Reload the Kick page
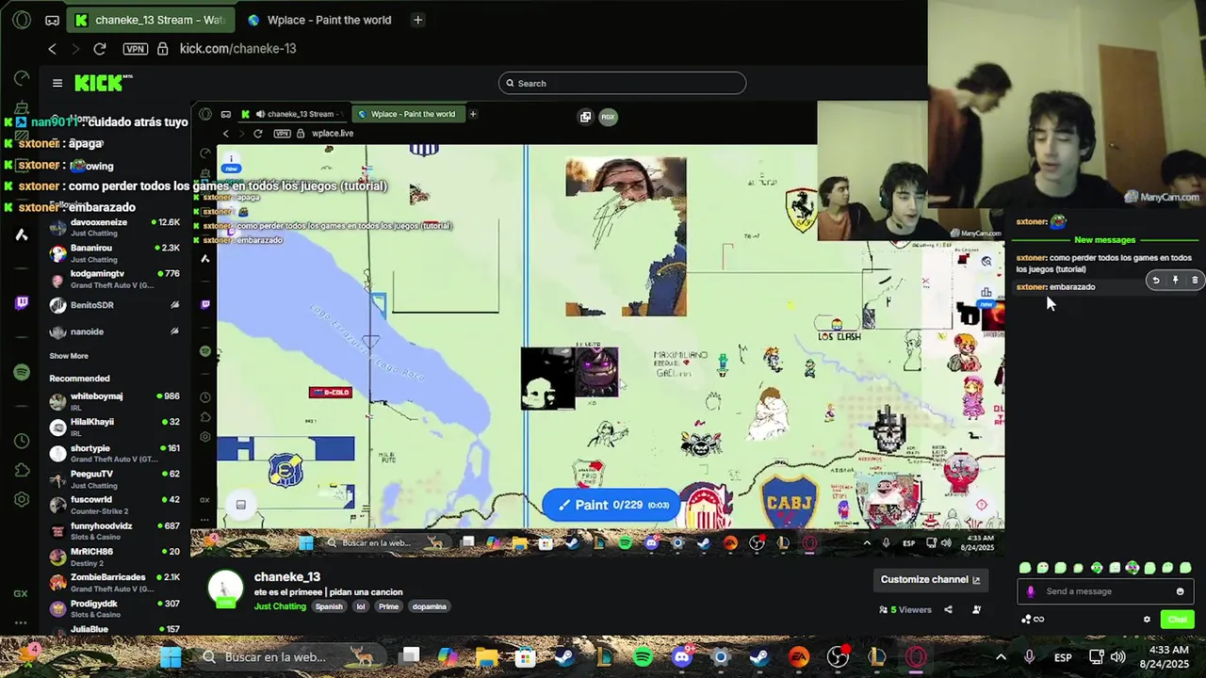Viewport: 1206px width, 678px height. pos(100,49)
